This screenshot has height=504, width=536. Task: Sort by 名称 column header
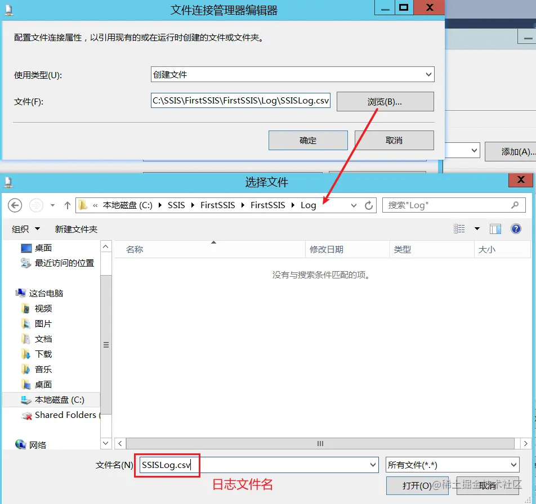click(209, 249)
